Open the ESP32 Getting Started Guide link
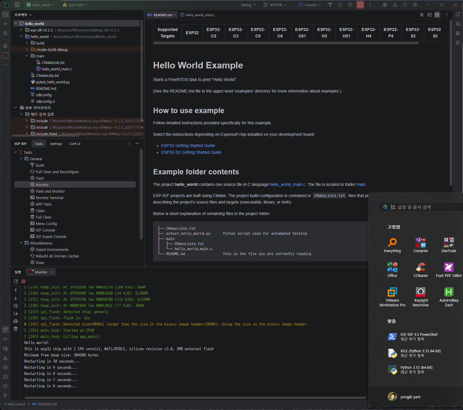The height and width of the screenshot is (410, 463). coord(188,146)
